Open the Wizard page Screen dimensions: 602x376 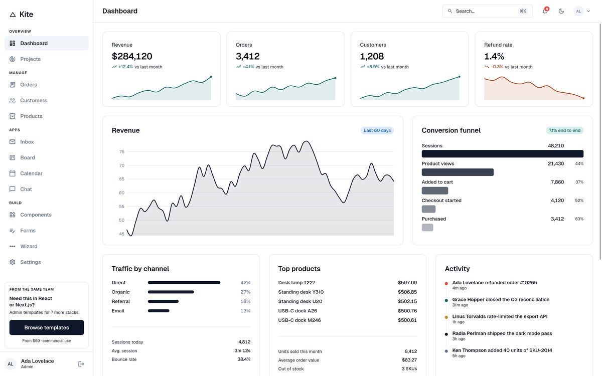click(47, 246)
